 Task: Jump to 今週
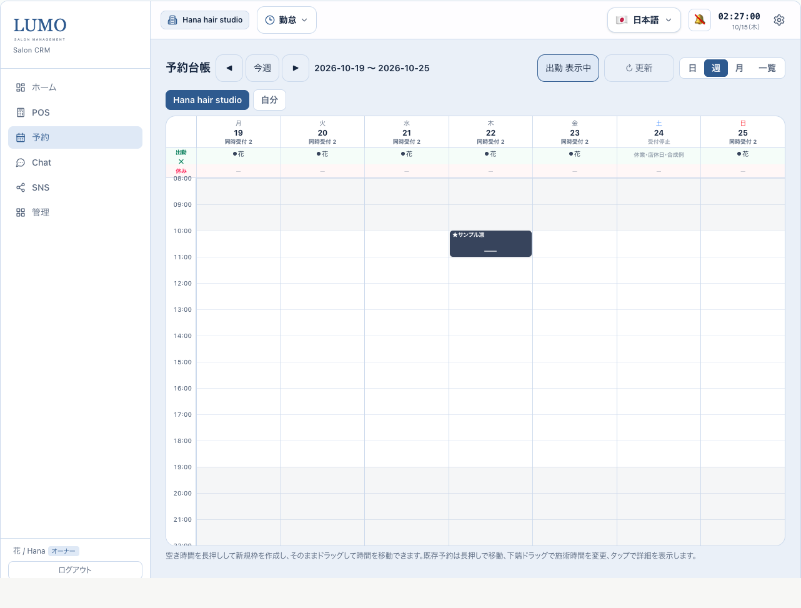coord(262,68)
